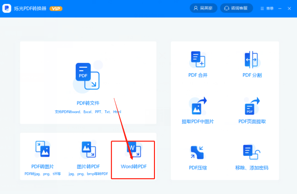Viewport: 297px width, 194px height.
Task: Click the PDF转图片 label
Action: click(x=43, y=166)
